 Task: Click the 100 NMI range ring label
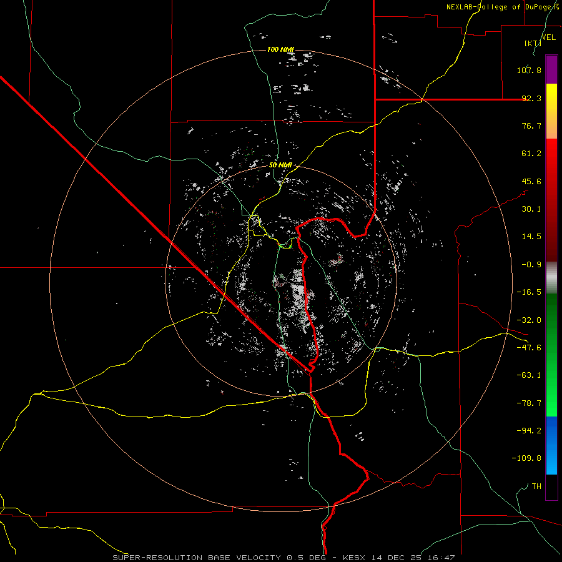click(280, 49)
